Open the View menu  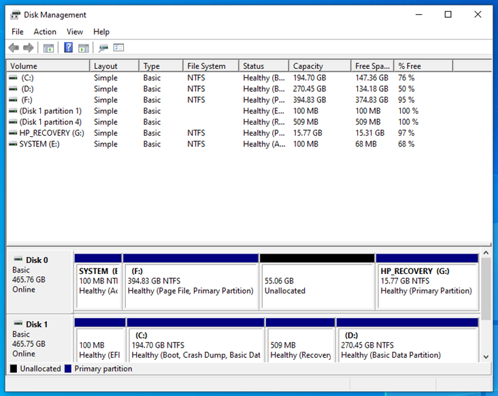coord(75,31)
